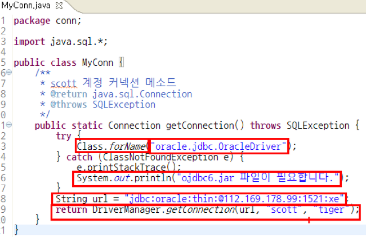Click 'e.printStackTrace();' statement
This screenshot has height=237, width=366.
(129, 167)
